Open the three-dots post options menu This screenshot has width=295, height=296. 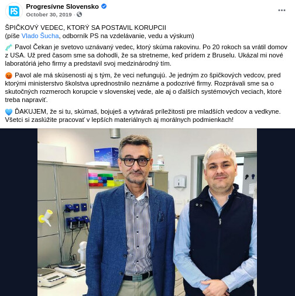click(282, 11)
